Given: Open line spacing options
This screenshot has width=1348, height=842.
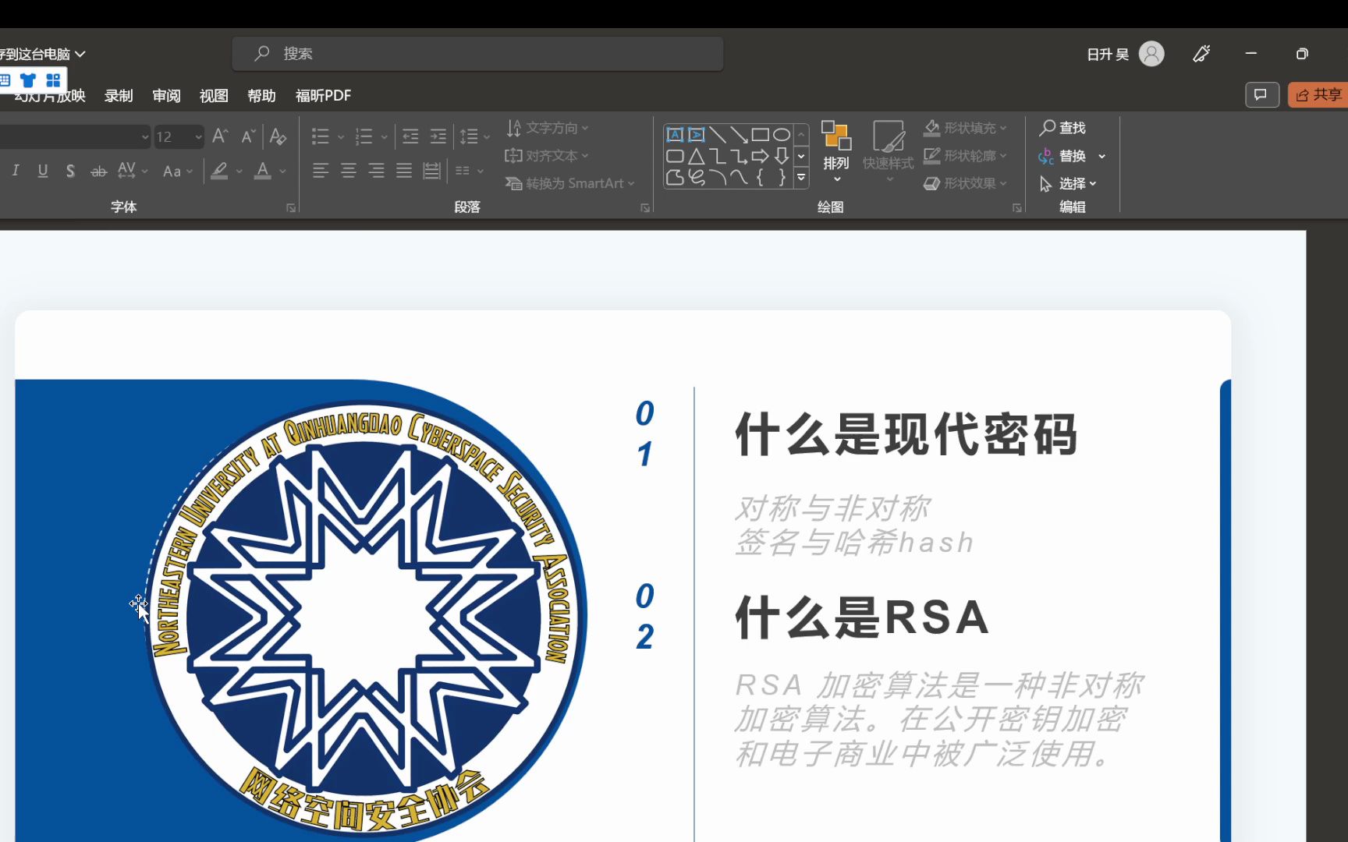Looking at the screenshot, I should coord(474,136).
